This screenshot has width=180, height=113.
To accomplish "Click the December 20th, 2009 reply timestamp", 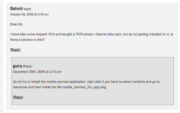I will 37,72.
